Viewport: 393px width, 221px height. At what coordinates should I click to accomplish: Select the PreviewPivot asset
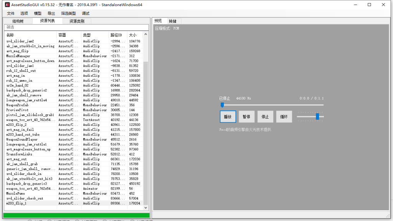pyautogui.click(x=74, y=110)
